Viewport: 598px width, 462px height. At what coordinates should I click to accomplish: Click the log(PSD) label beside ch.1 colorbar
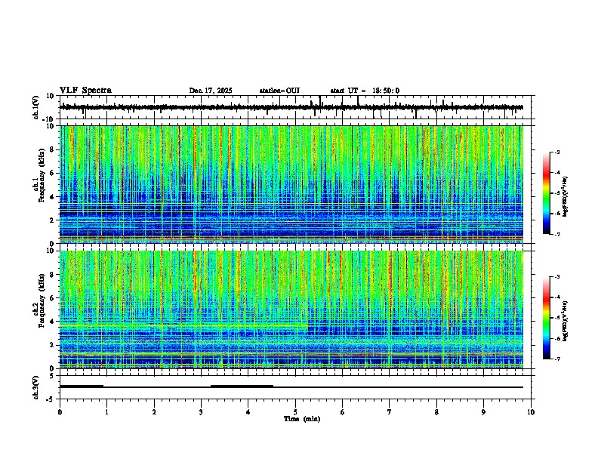(566, 196)
